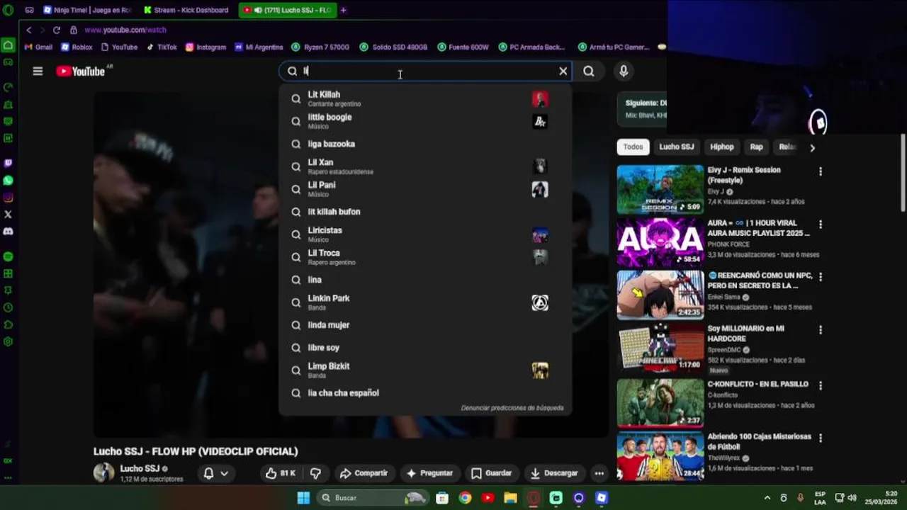
Task: Select the 'Hiphop' filter chip
Action: (x=722, y=147)
